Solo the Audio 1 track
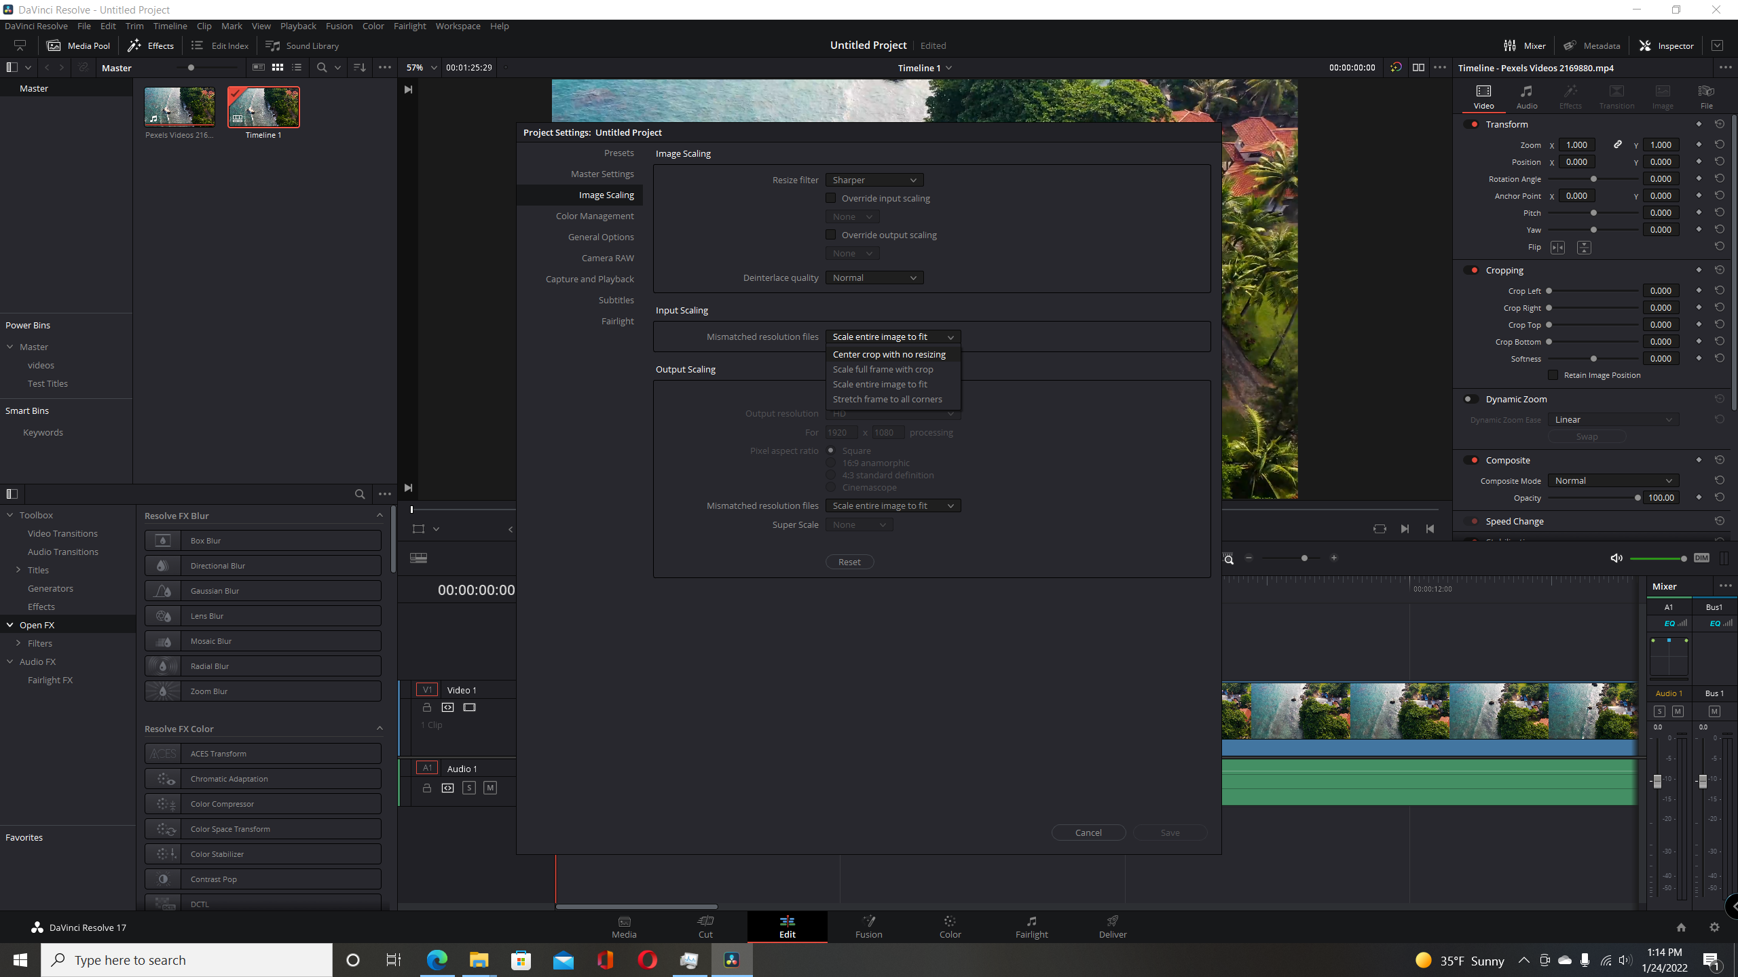1738x977 pixels. pyautogui.click(x=469, y=788)
